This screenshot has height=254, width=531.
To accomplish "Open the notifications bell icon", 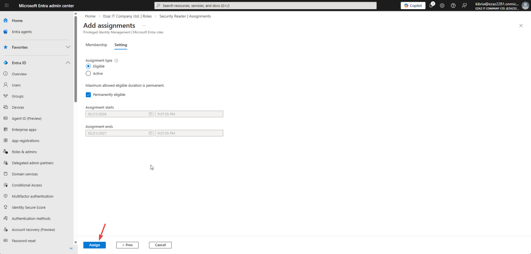I will (432, 5).
